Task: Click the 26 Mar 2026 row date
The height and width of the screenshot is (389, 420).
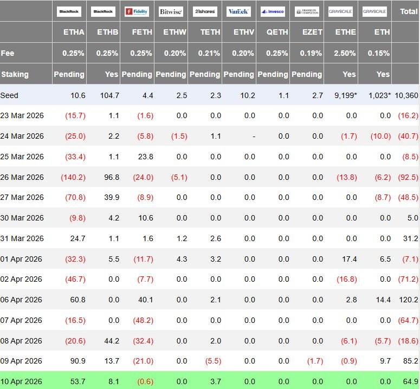Action: (22, 177)
